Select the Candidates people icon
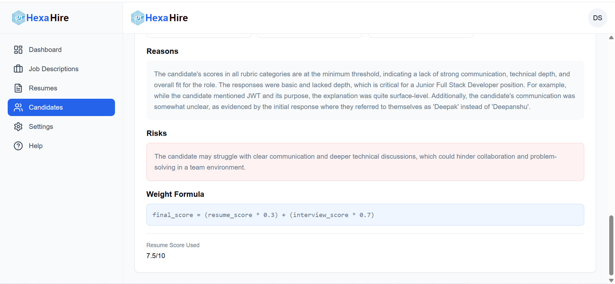This screenshot has width=615, height=284. (x=18, y=107)
